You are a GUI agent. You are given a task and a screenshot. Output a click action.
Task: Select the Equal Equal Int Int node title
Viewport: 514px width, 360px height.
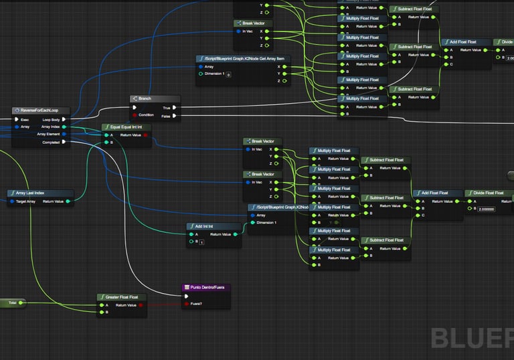click(x=126, y=127)
